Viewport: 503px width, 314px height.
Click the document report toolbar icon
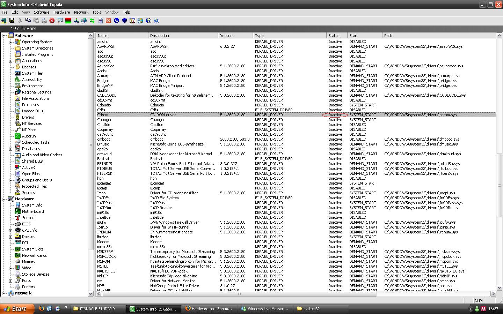(100, 21)
